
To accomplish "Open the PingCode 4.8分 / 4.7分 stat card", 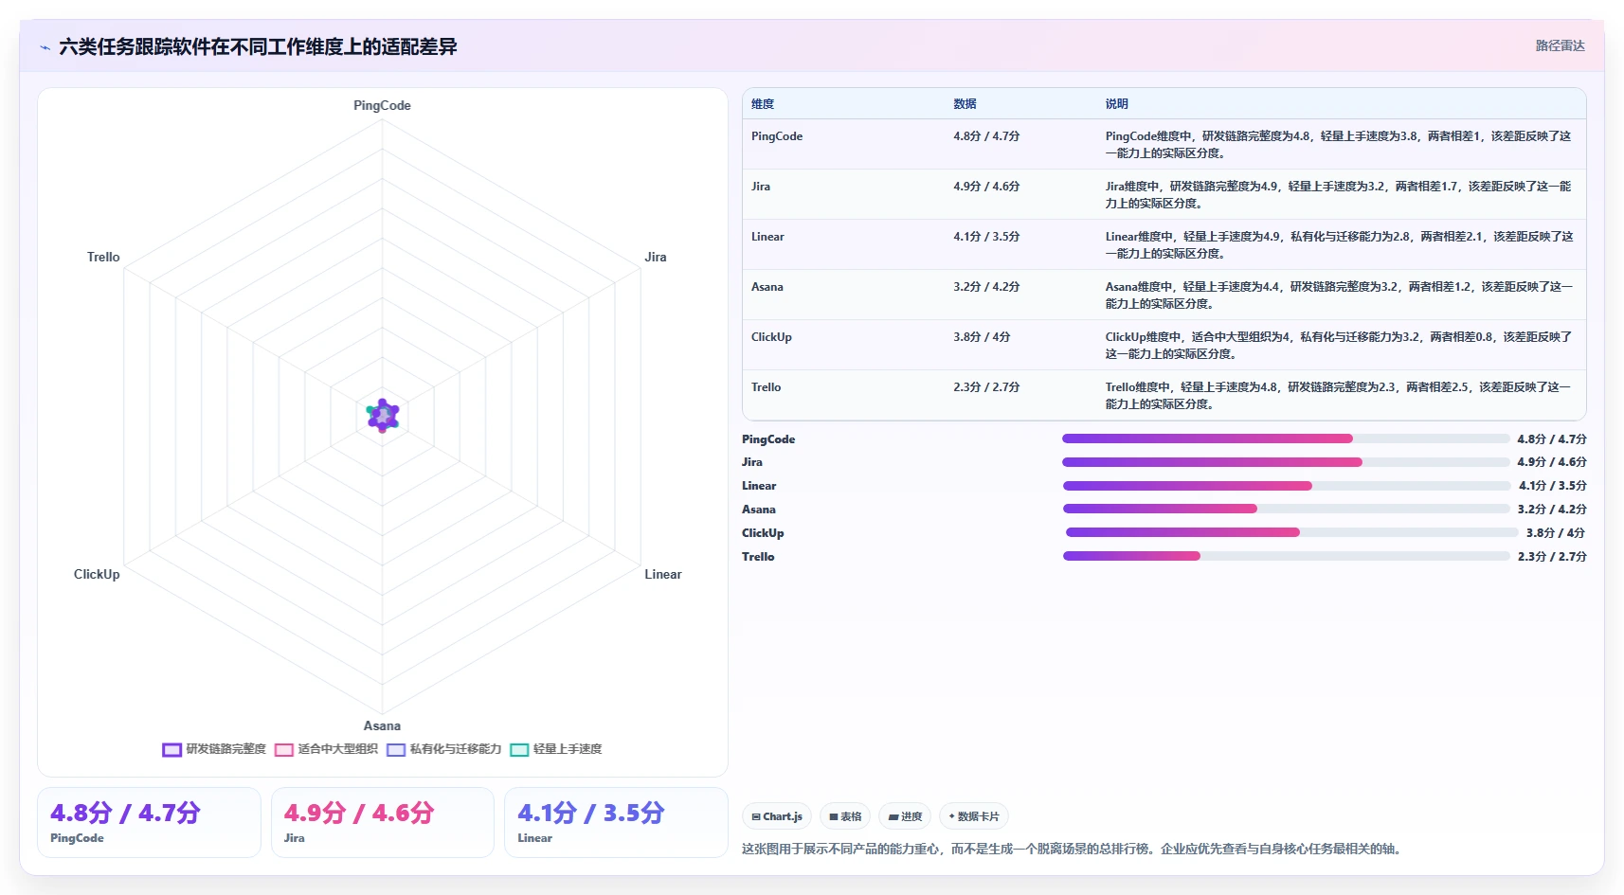I will 149,822.
